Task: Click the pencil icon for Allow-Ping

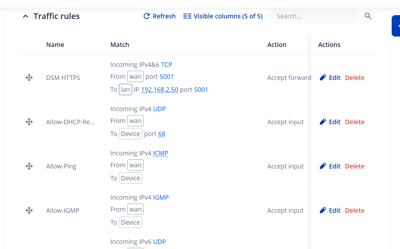Action: click(x=323, y=166)
